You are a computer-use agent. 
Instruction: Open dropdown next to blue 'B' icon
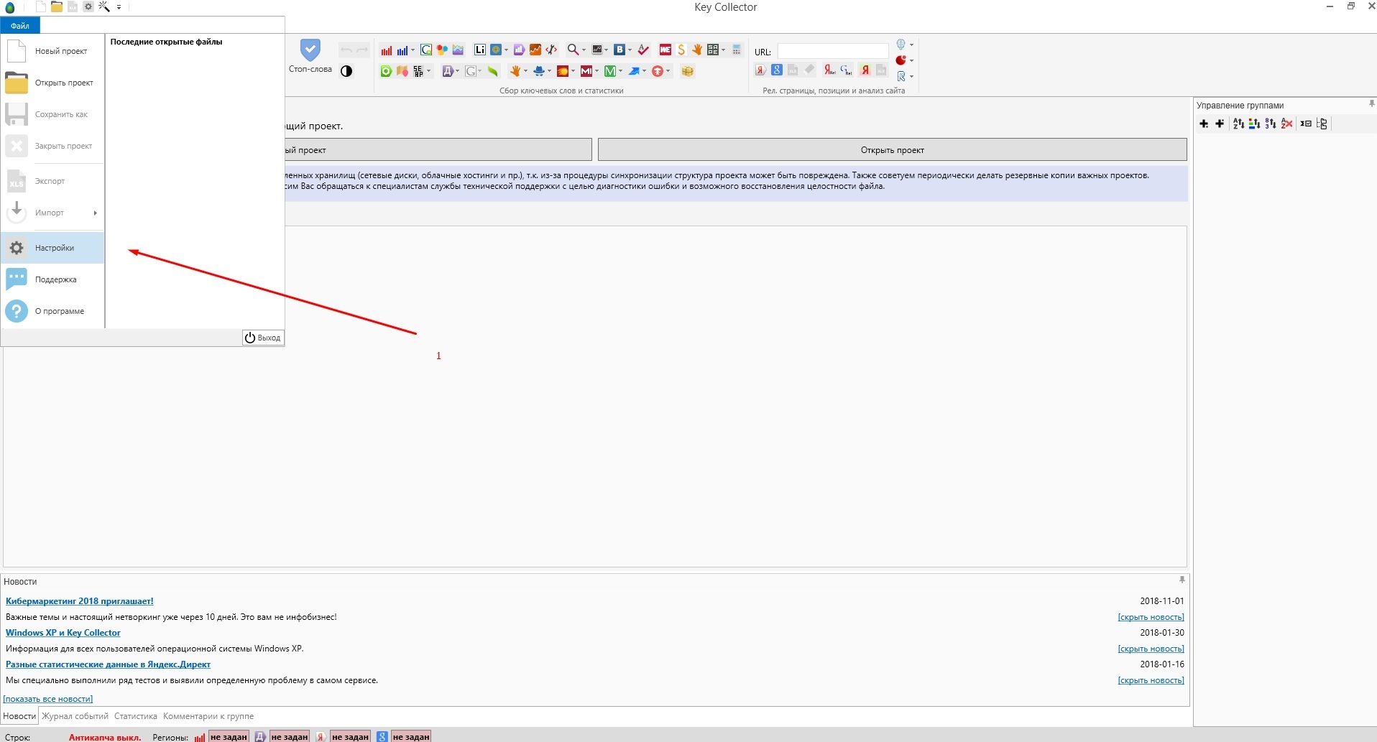coord(630,50)
